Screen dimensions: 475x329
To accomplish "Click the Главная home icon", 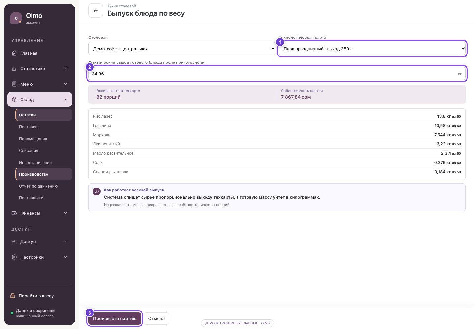I will pyautogui.click(x=14, y=53).
